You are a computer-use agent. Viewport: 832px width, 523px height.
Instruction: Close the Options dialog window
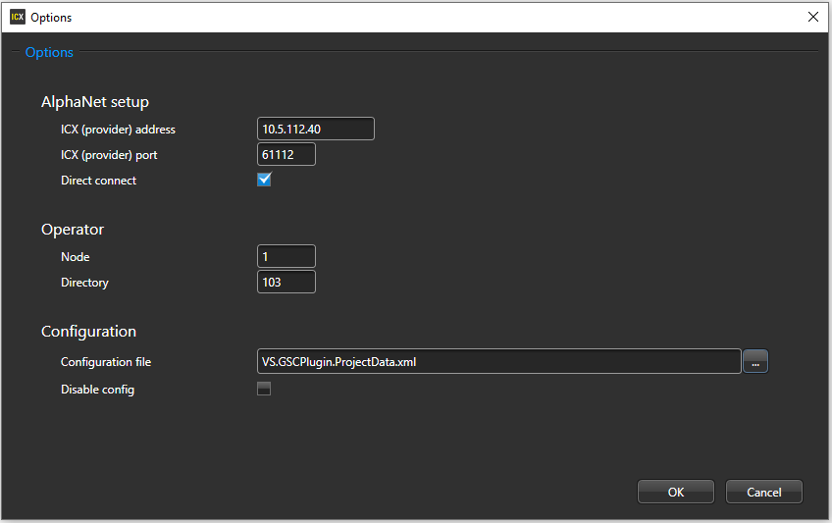(813, 17)
